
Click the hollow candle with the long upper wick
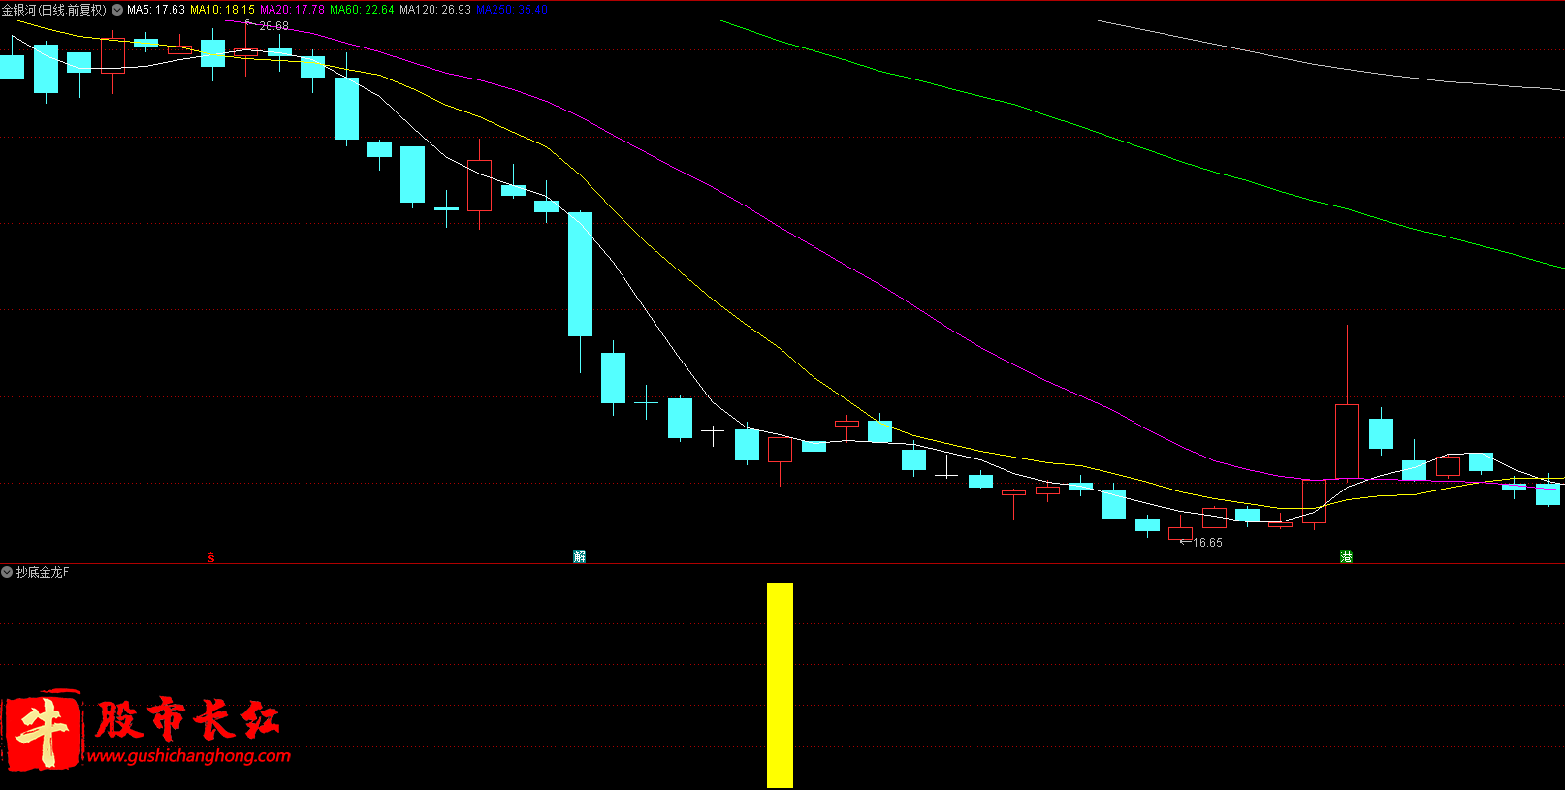click(1347, 441)
